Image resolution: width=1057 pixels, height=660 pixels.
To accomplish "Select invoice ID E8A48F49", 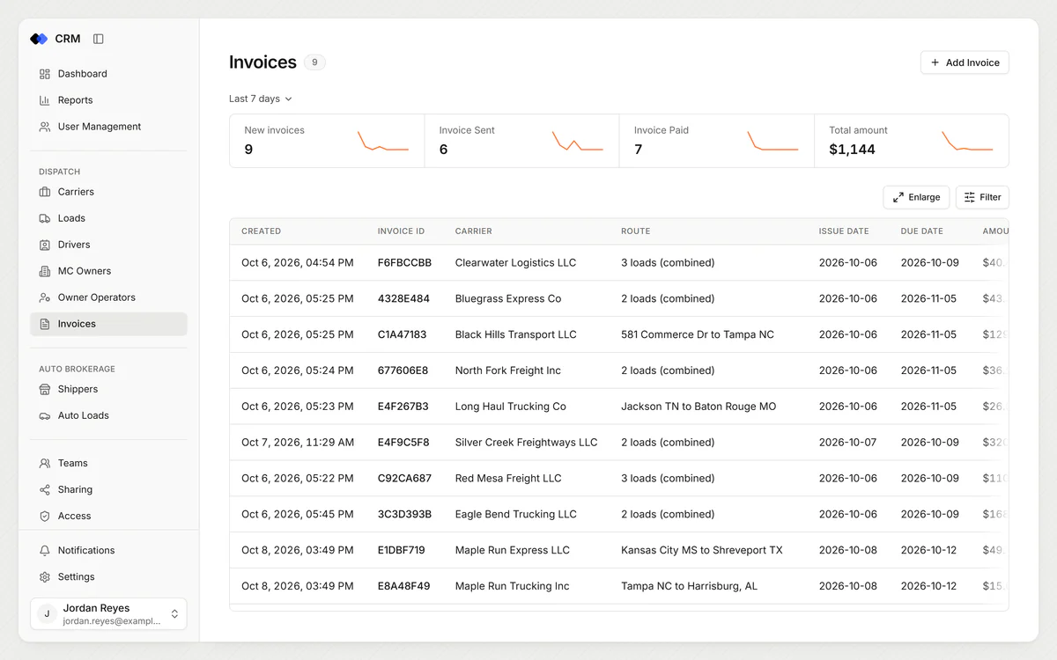I will point(403,586).
